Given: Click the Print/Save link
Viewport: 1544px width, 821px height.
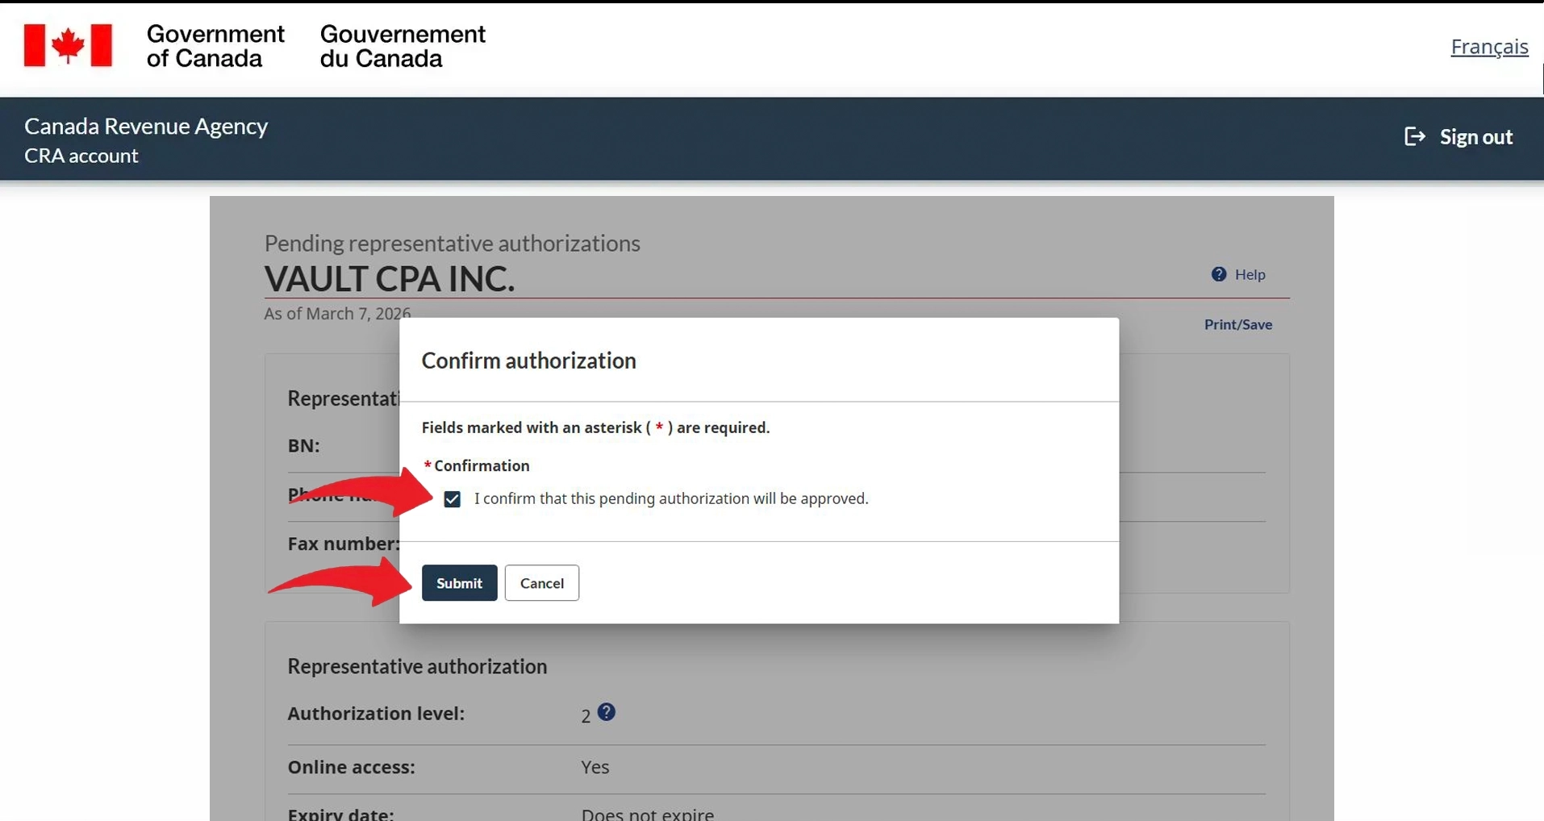Looking at the screenshot, I should pos(1237,324).
